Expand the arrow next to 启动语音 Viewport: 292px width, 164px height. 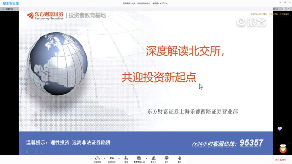tap(105, 159)
